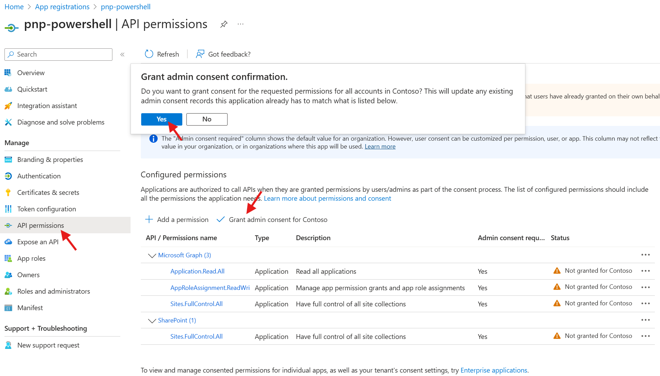
Task: Open the Enterprise applications link
Action: [x=493, y=370]
